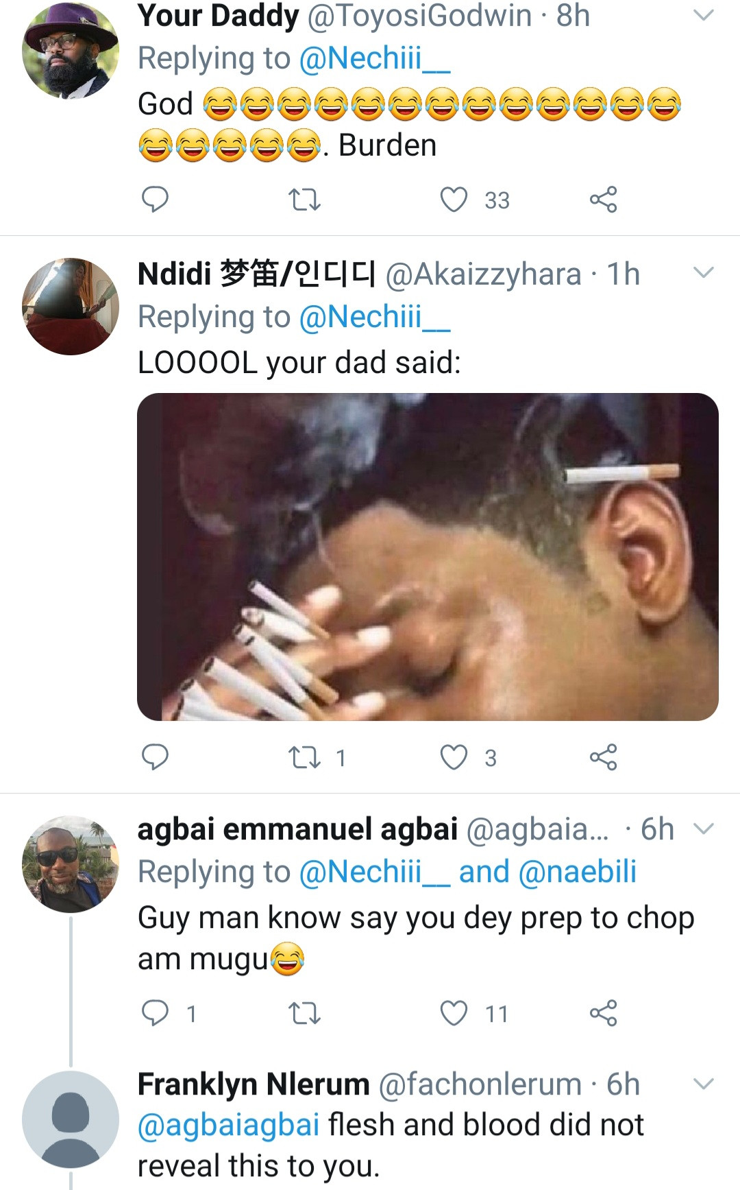Retweet agbai emmanuel's 'Guy man' tweet

(x=304, y=1012)
